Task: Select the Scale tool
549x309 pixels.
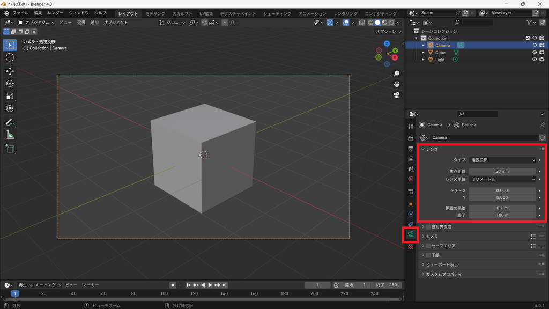Action: (x=10, y=96)
